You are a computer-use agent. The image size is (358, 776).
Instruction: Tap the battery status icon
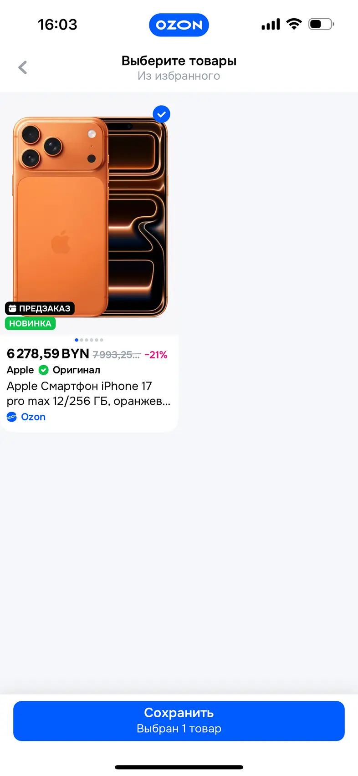click(321, 24)
